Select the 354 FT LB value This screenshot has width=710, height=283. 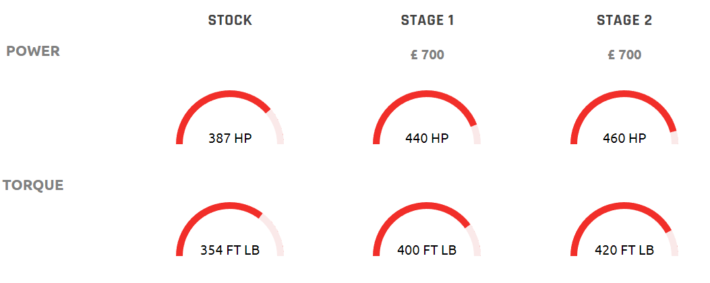(x=230, y=250)
